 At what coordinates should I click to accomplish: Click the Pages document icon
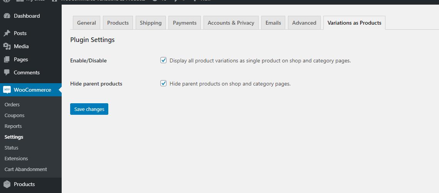7,60
